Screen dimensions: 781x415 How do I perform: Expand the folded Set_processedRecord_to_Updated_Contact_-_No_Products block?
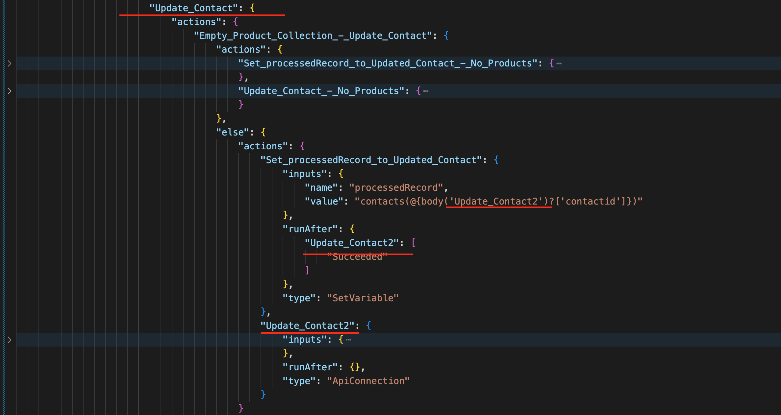click(9, 63)
